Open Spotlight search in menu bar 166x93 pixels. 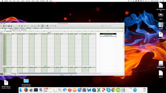[161, 1]
